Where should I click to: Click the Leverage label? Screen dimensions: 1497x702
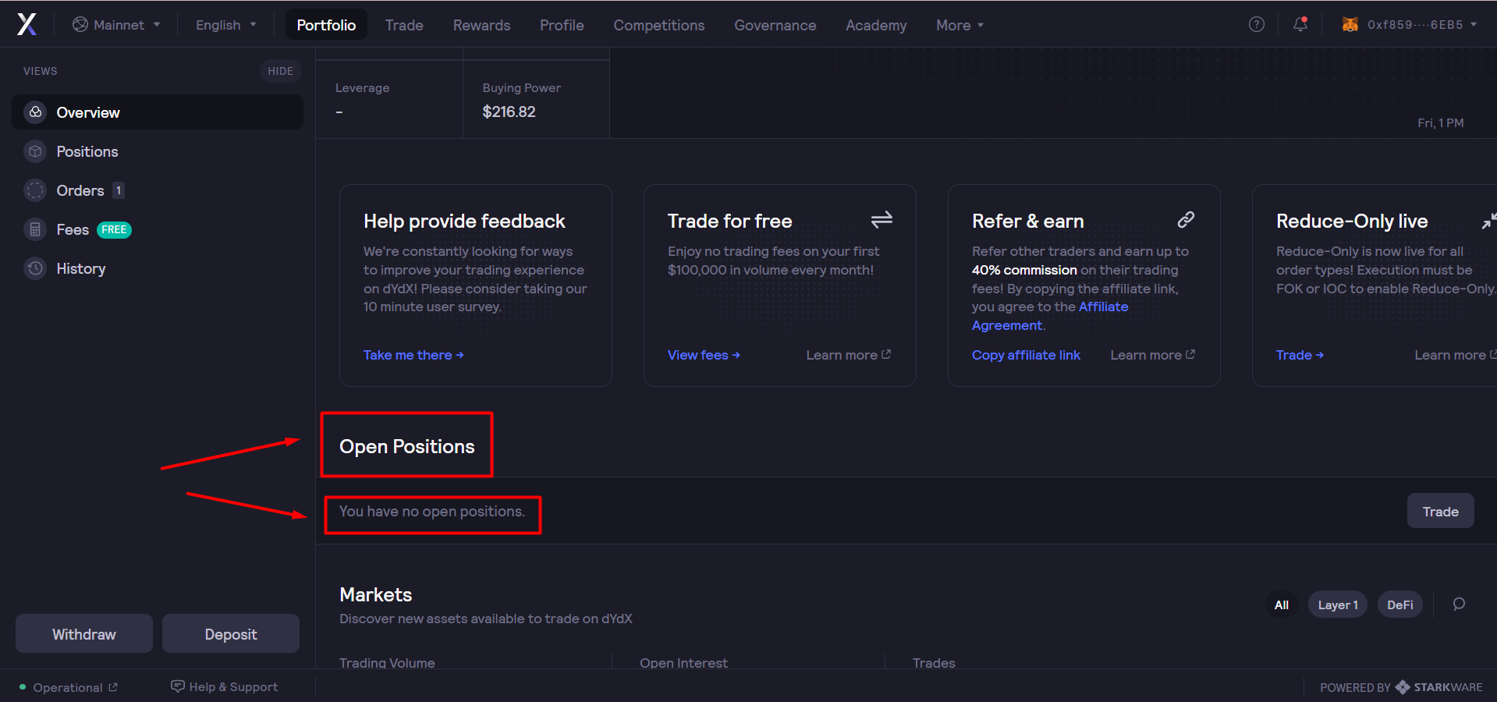tap(362, 88)
